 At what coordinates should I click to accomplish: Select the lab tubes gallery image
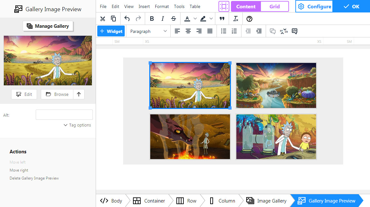click(x=276, y=137)
